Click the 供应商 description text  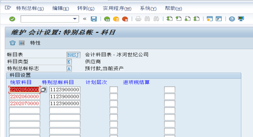tap(93, 62)
